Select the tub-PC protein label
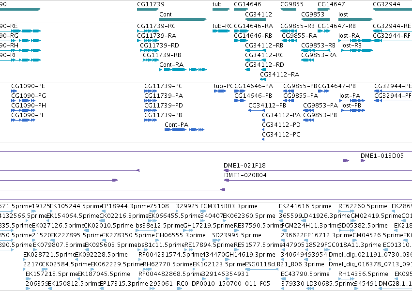Image resolution: width=412 pixels, height=291 pixels. [224, 86]
